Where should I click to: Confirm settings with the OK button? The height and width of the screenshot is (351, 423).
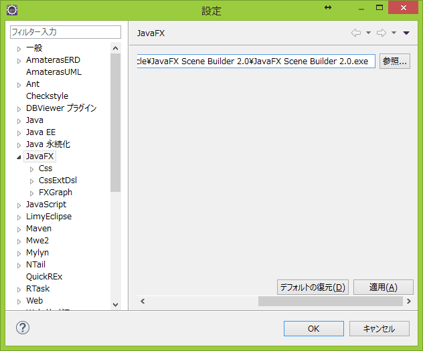click(314, 328)
